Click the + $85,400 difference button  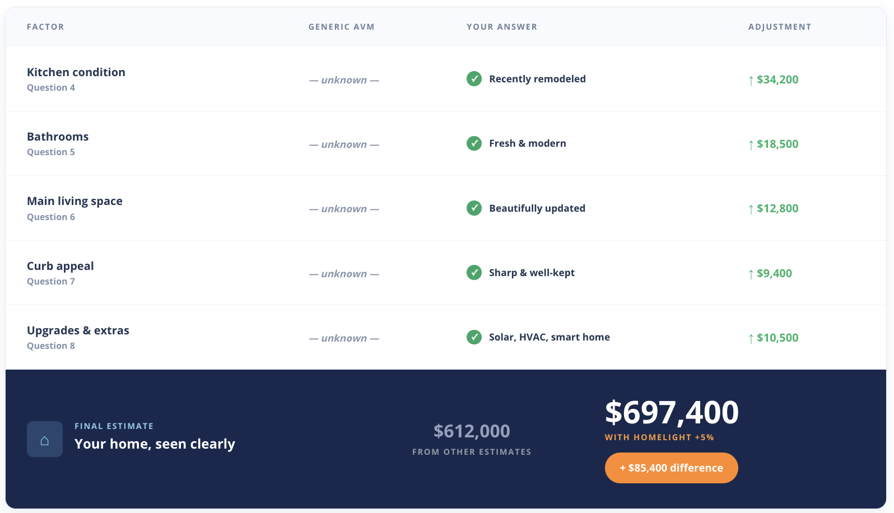point(671,468)
